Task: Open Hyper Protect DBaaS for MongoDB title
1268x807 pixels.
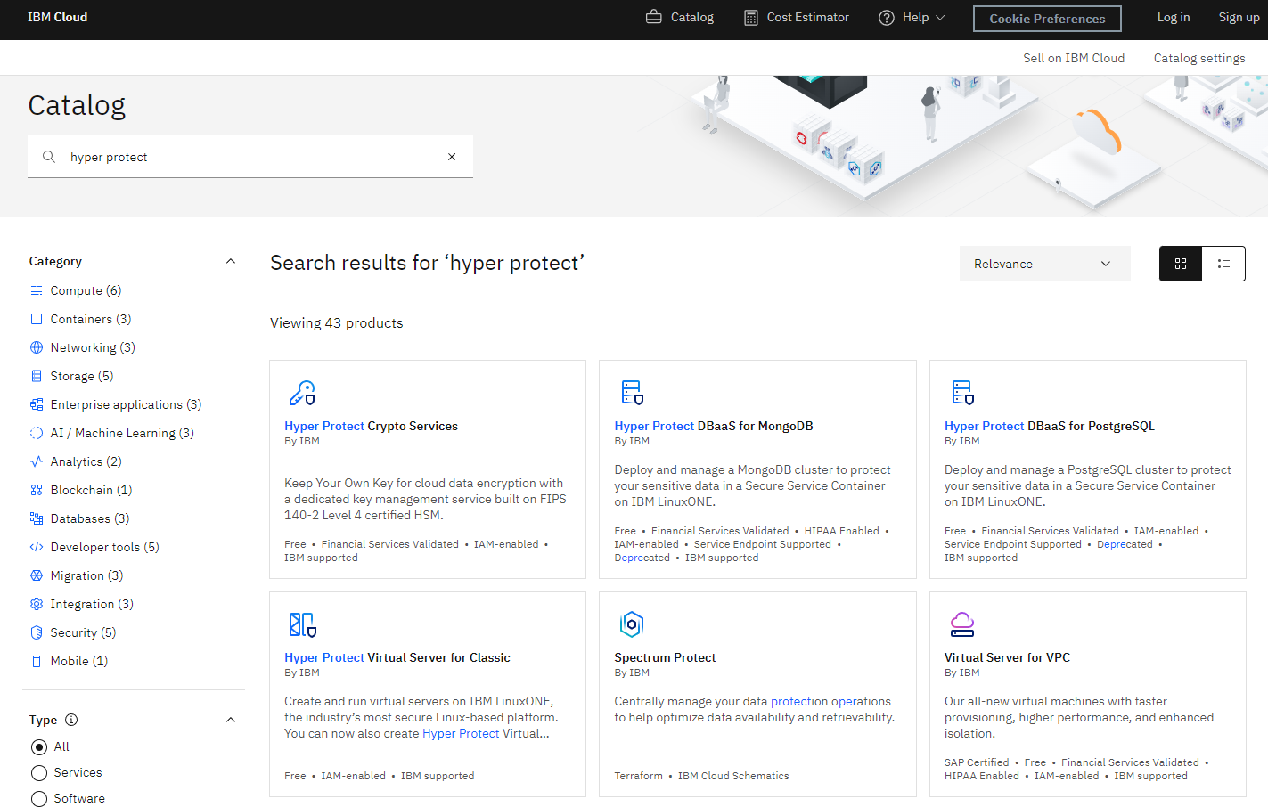Action: pyautogui.click(x=714, y=426)
